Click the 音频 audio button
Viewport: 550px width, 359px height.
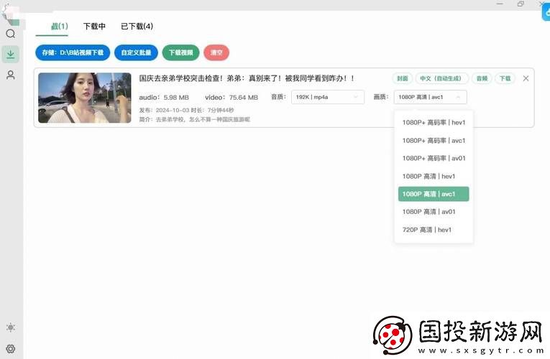[482, 78]
